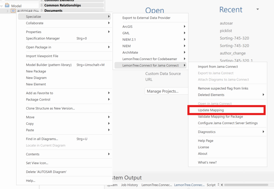
Task: Select Clone Structure as New Version
Action: click(50, 108)
